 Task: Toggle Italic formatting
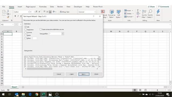[18, 16]
